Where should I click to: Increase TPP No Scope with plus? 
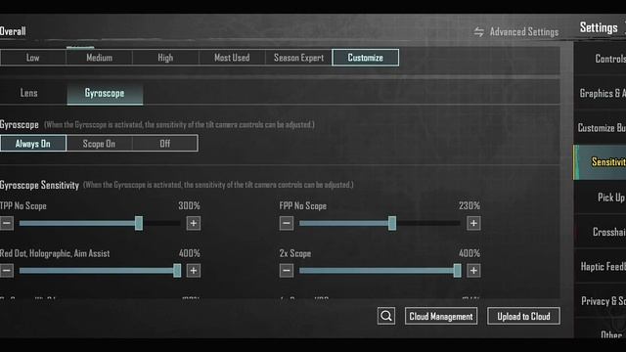194,223
